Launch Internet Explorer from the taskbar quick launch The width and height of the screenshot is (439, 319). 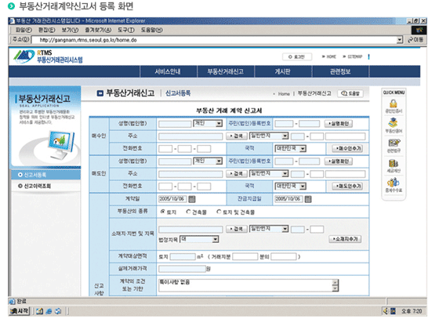tap(49, 311)
